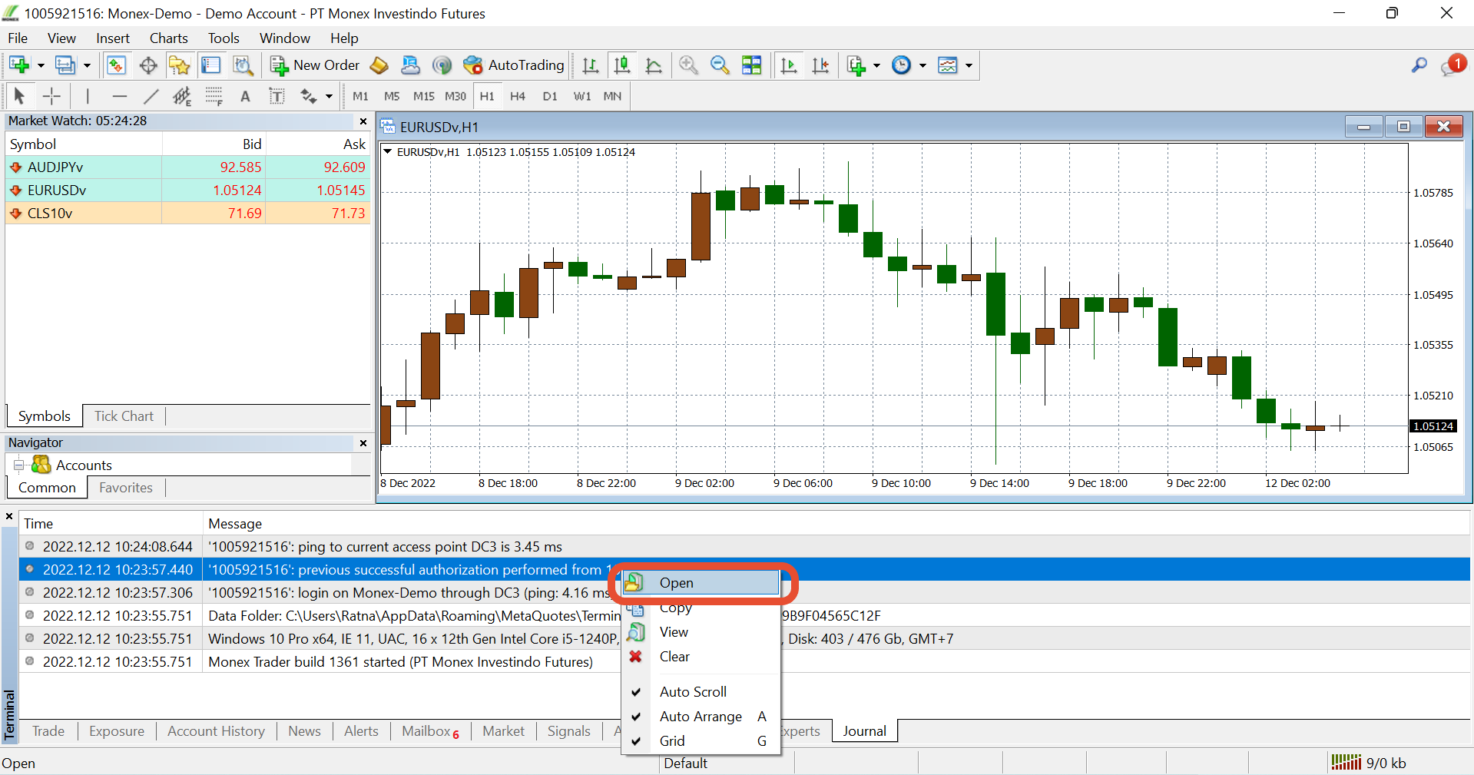Open the templates dropdown arrow

point(969,65)
